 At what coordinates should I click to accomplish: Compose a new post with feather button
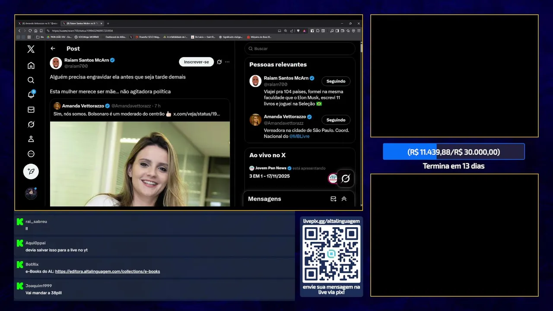coord(31,171)
